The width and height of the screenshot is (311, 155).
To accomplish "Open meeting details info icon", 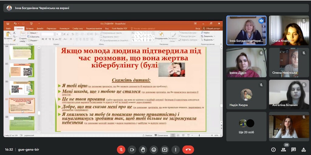I will pos(273,150).
